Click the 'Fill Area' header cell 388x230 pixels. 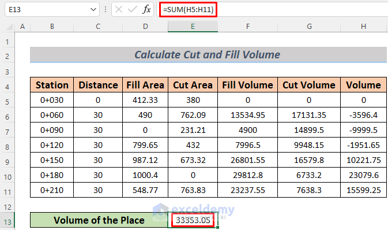click(x=145, y=85)
